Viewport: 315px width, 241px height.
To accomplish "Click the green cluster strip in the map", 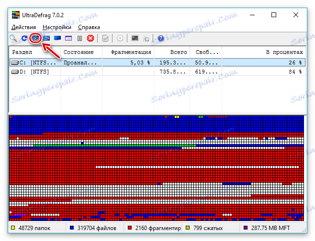I will coord(114,146).
